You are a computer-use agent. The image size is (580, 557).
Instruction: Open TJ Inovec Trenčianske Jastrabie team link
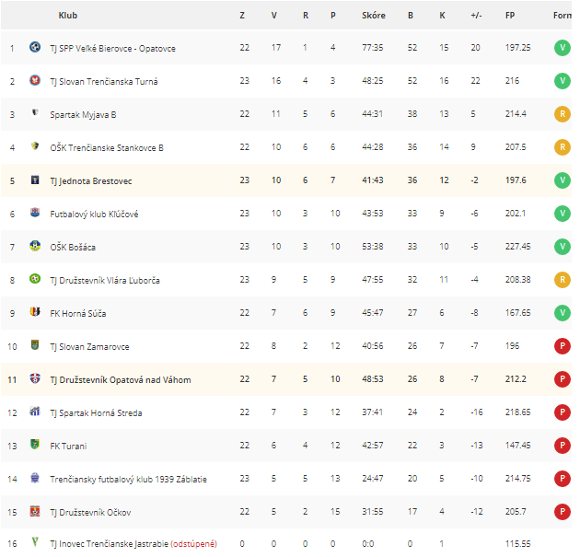[x=110, y=544]
